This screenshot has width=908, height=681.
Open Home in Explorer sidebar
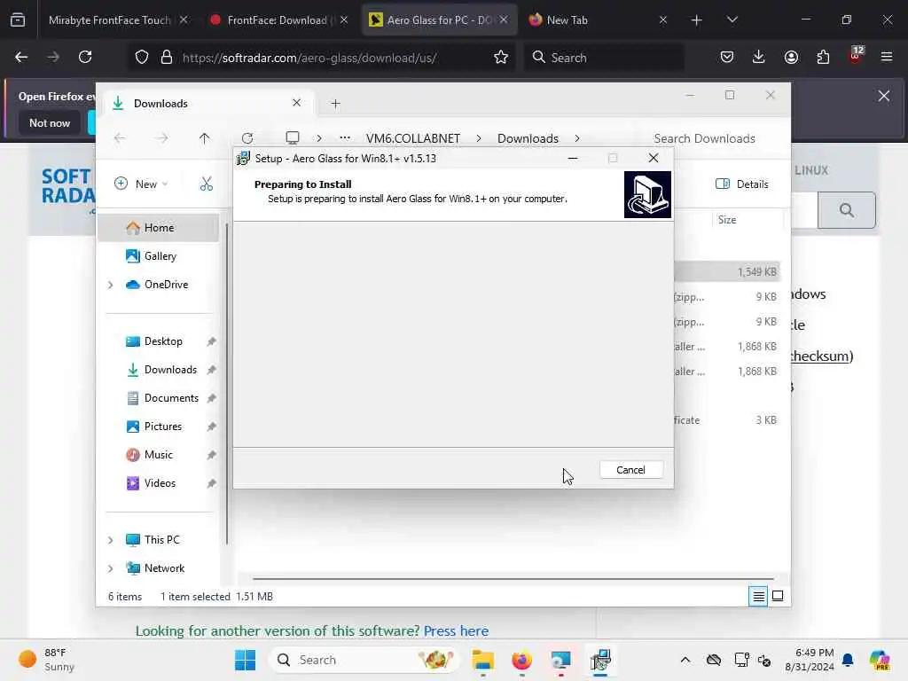point(158,228)
